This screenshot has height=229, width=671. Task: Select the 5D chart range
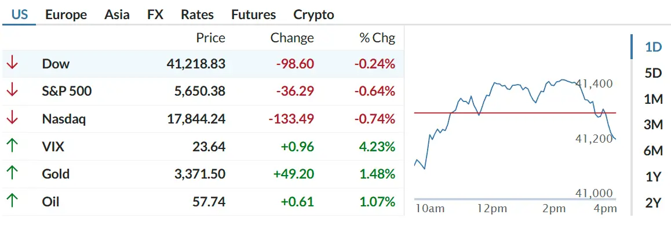653,73
